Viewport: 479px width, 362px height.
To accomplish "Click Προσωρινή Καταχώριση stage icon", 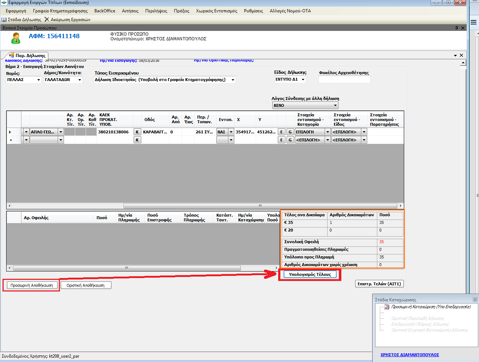I will [387, 307].
